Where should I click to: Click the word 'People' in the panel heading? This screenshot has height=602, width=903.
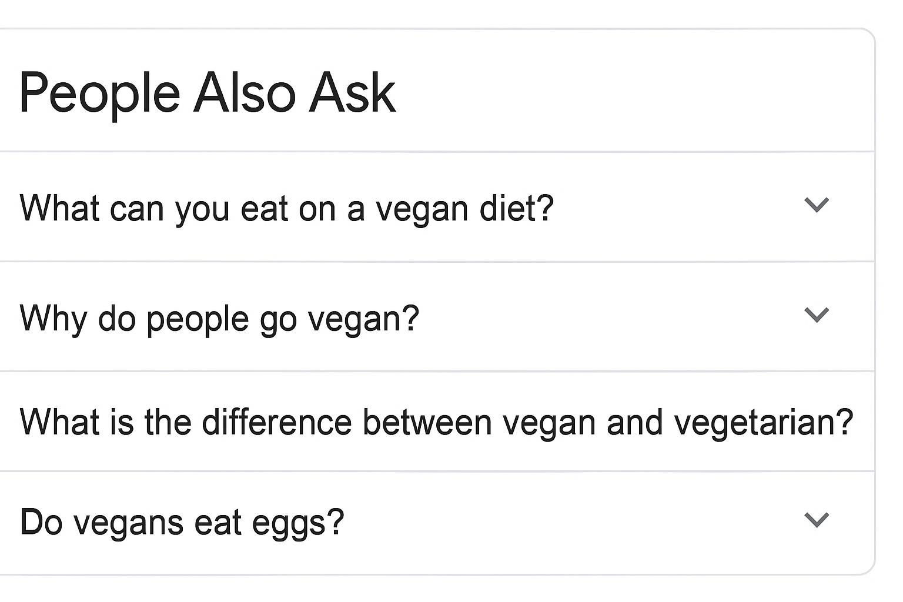coord(99,94)
